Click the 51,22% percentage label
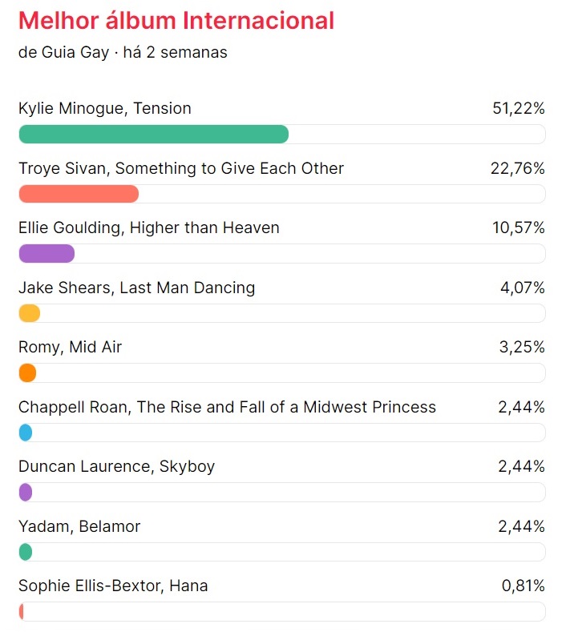This screenshot has width=570, height=632. coord(519,108)
